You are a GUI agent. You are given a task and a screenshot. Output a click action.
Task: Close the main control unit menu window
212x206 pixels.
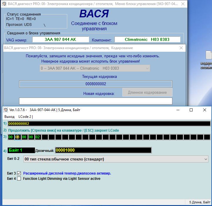[x=183, y=4]
